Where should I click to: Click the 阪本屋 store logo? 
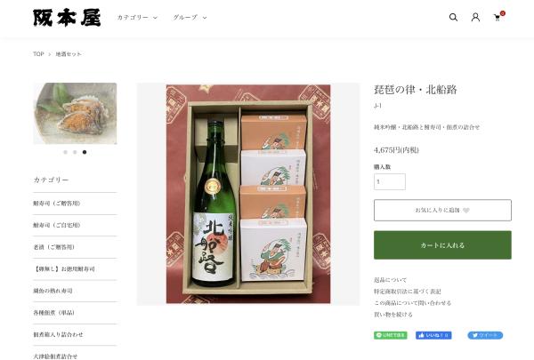[67, 18]
